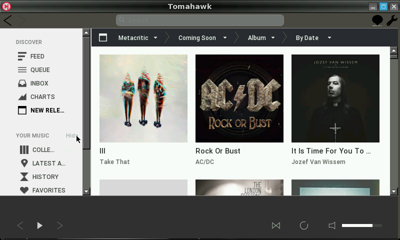Screen dimensions: 400x240
Task: Click sidebar scrollbar up arrow
Action: click(86, 32)
